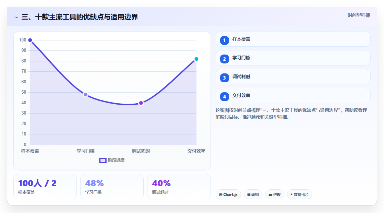The height and width of the screenshot is (213, 384).
Task: Click the 0 y-axis value
Action: pyautogui.click(x=25, y=144)
